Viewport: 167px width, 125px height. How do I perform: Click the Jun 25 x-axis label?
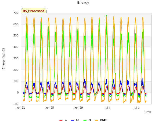point(50,108)
